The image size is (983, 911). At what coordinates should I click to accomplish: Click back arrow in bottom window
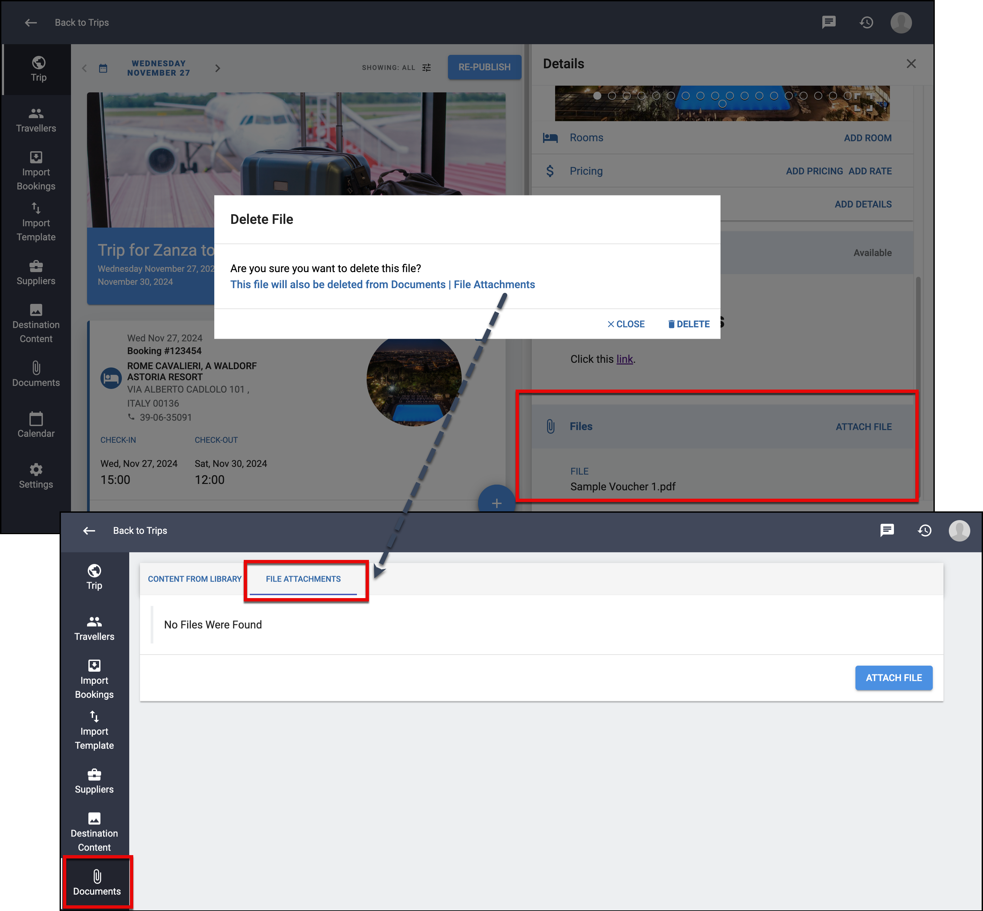click(x=89, y=530)
